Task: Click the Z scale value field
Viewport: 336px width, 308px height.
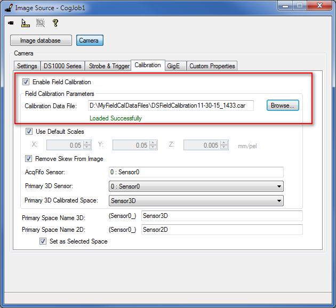Action: (x=202, y=145)
